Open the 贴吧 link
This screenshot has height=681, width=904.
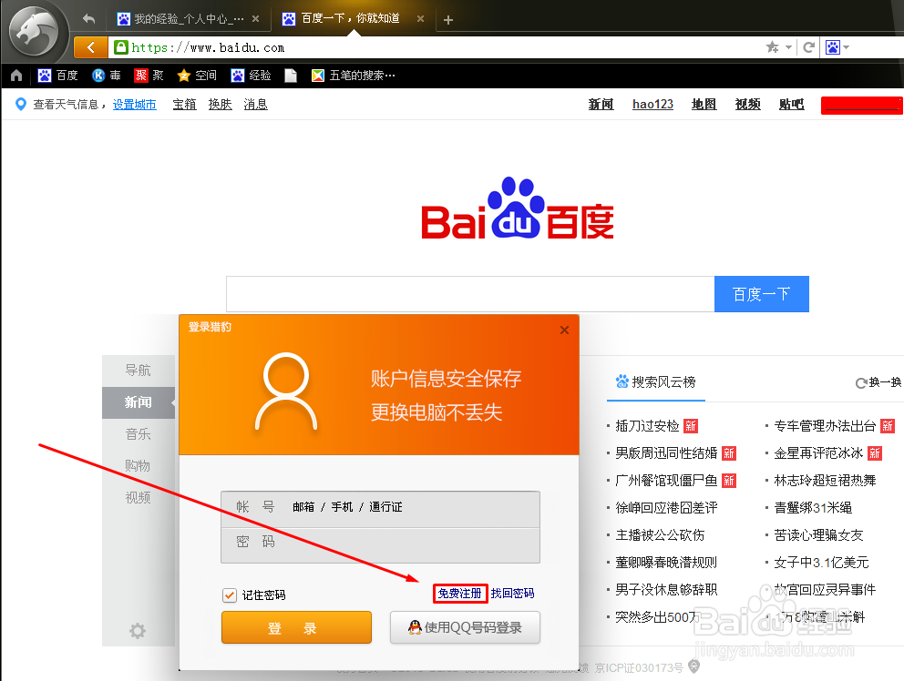(792, 105)
